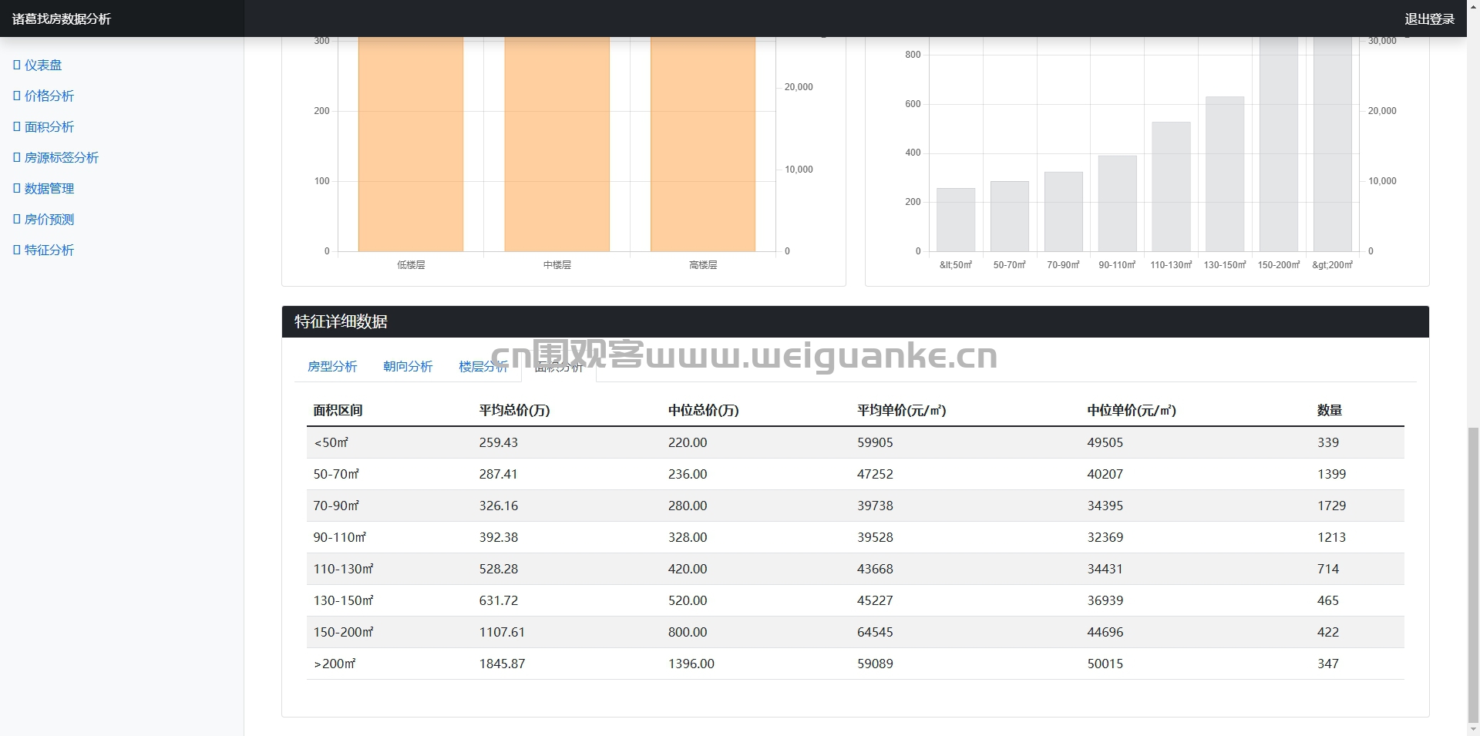
Task: Click the page vertical scrollbar thumb
Action: pos(1473,574)
